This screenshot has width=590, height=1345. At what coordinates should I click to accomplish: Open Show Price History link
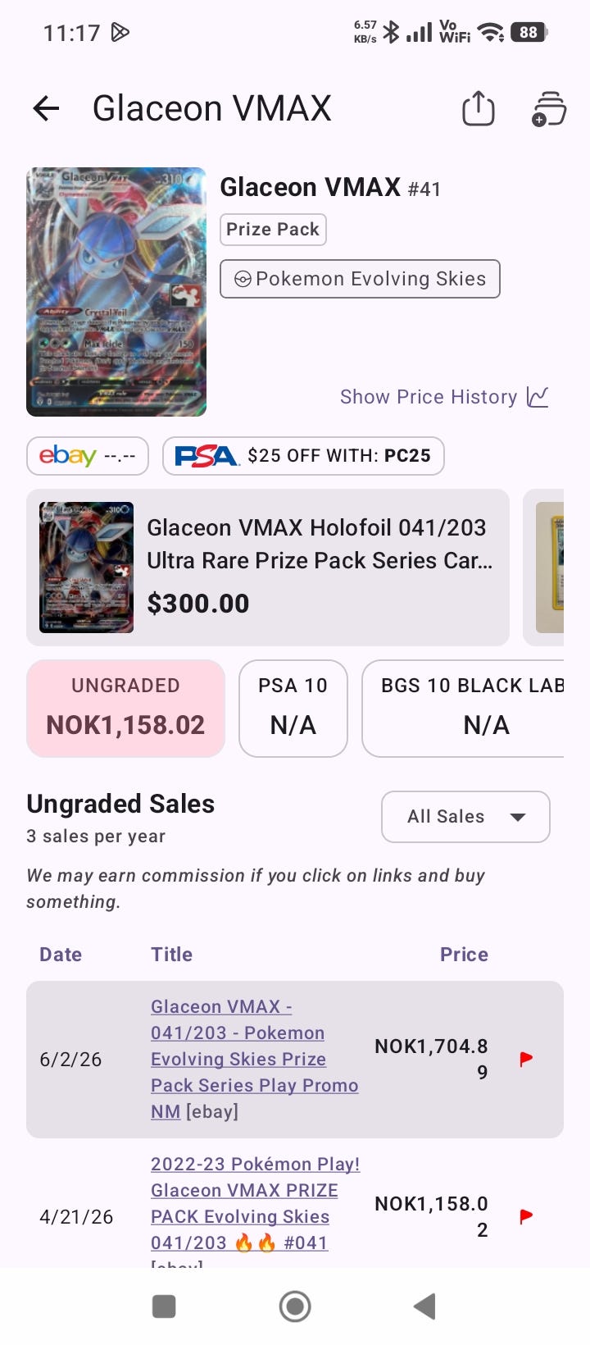coord(429,397)
